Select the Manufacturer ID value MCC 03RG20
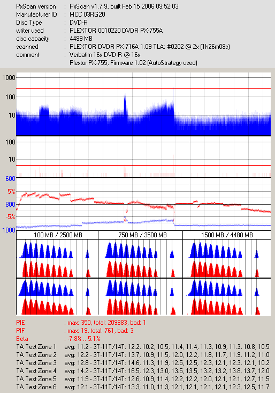The height and width of the screenshot is (393, 275). (x=87, y=14)
